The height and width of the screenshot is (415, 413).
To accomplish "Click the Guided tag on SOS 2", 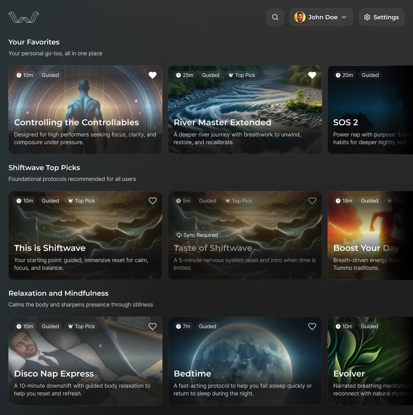I will [x=370, y=75].
